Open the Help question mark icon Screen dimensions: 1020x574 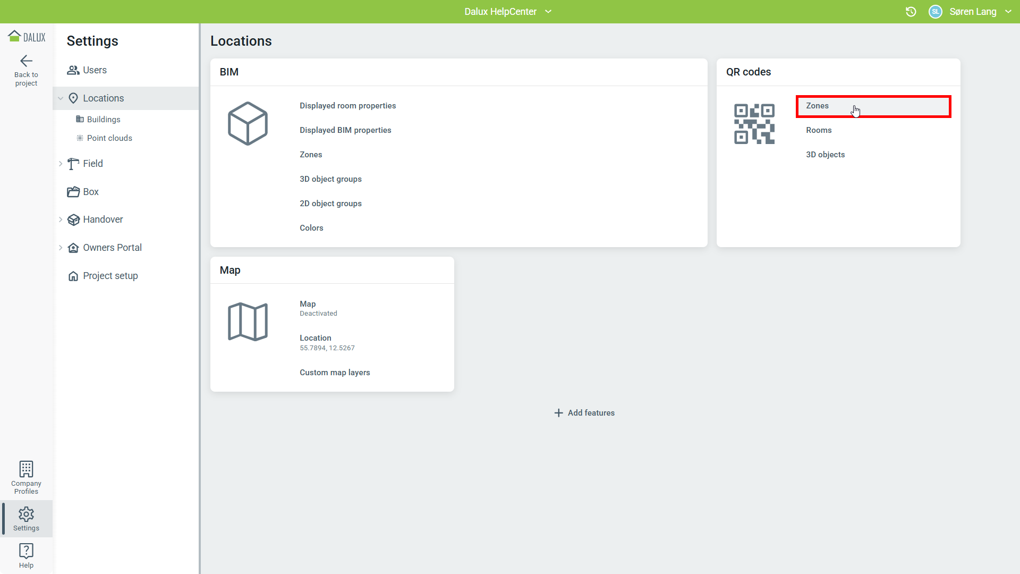26,551
